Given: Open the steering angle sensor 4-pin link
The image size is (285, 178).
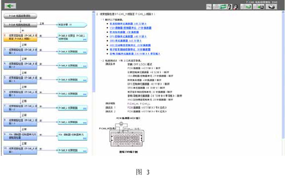Looking at the screenshot, I should pyautogui.click(x=124, y=32).
